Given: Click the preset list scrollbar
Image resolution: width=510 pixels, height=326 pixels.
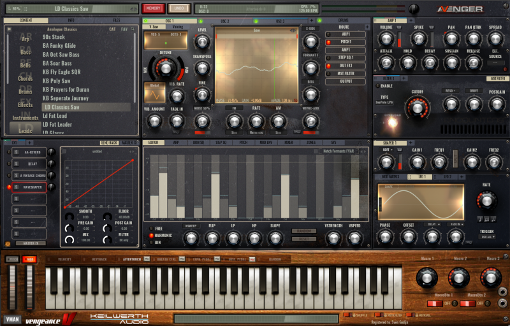Looking at the screenshot, I should [135, 67].
